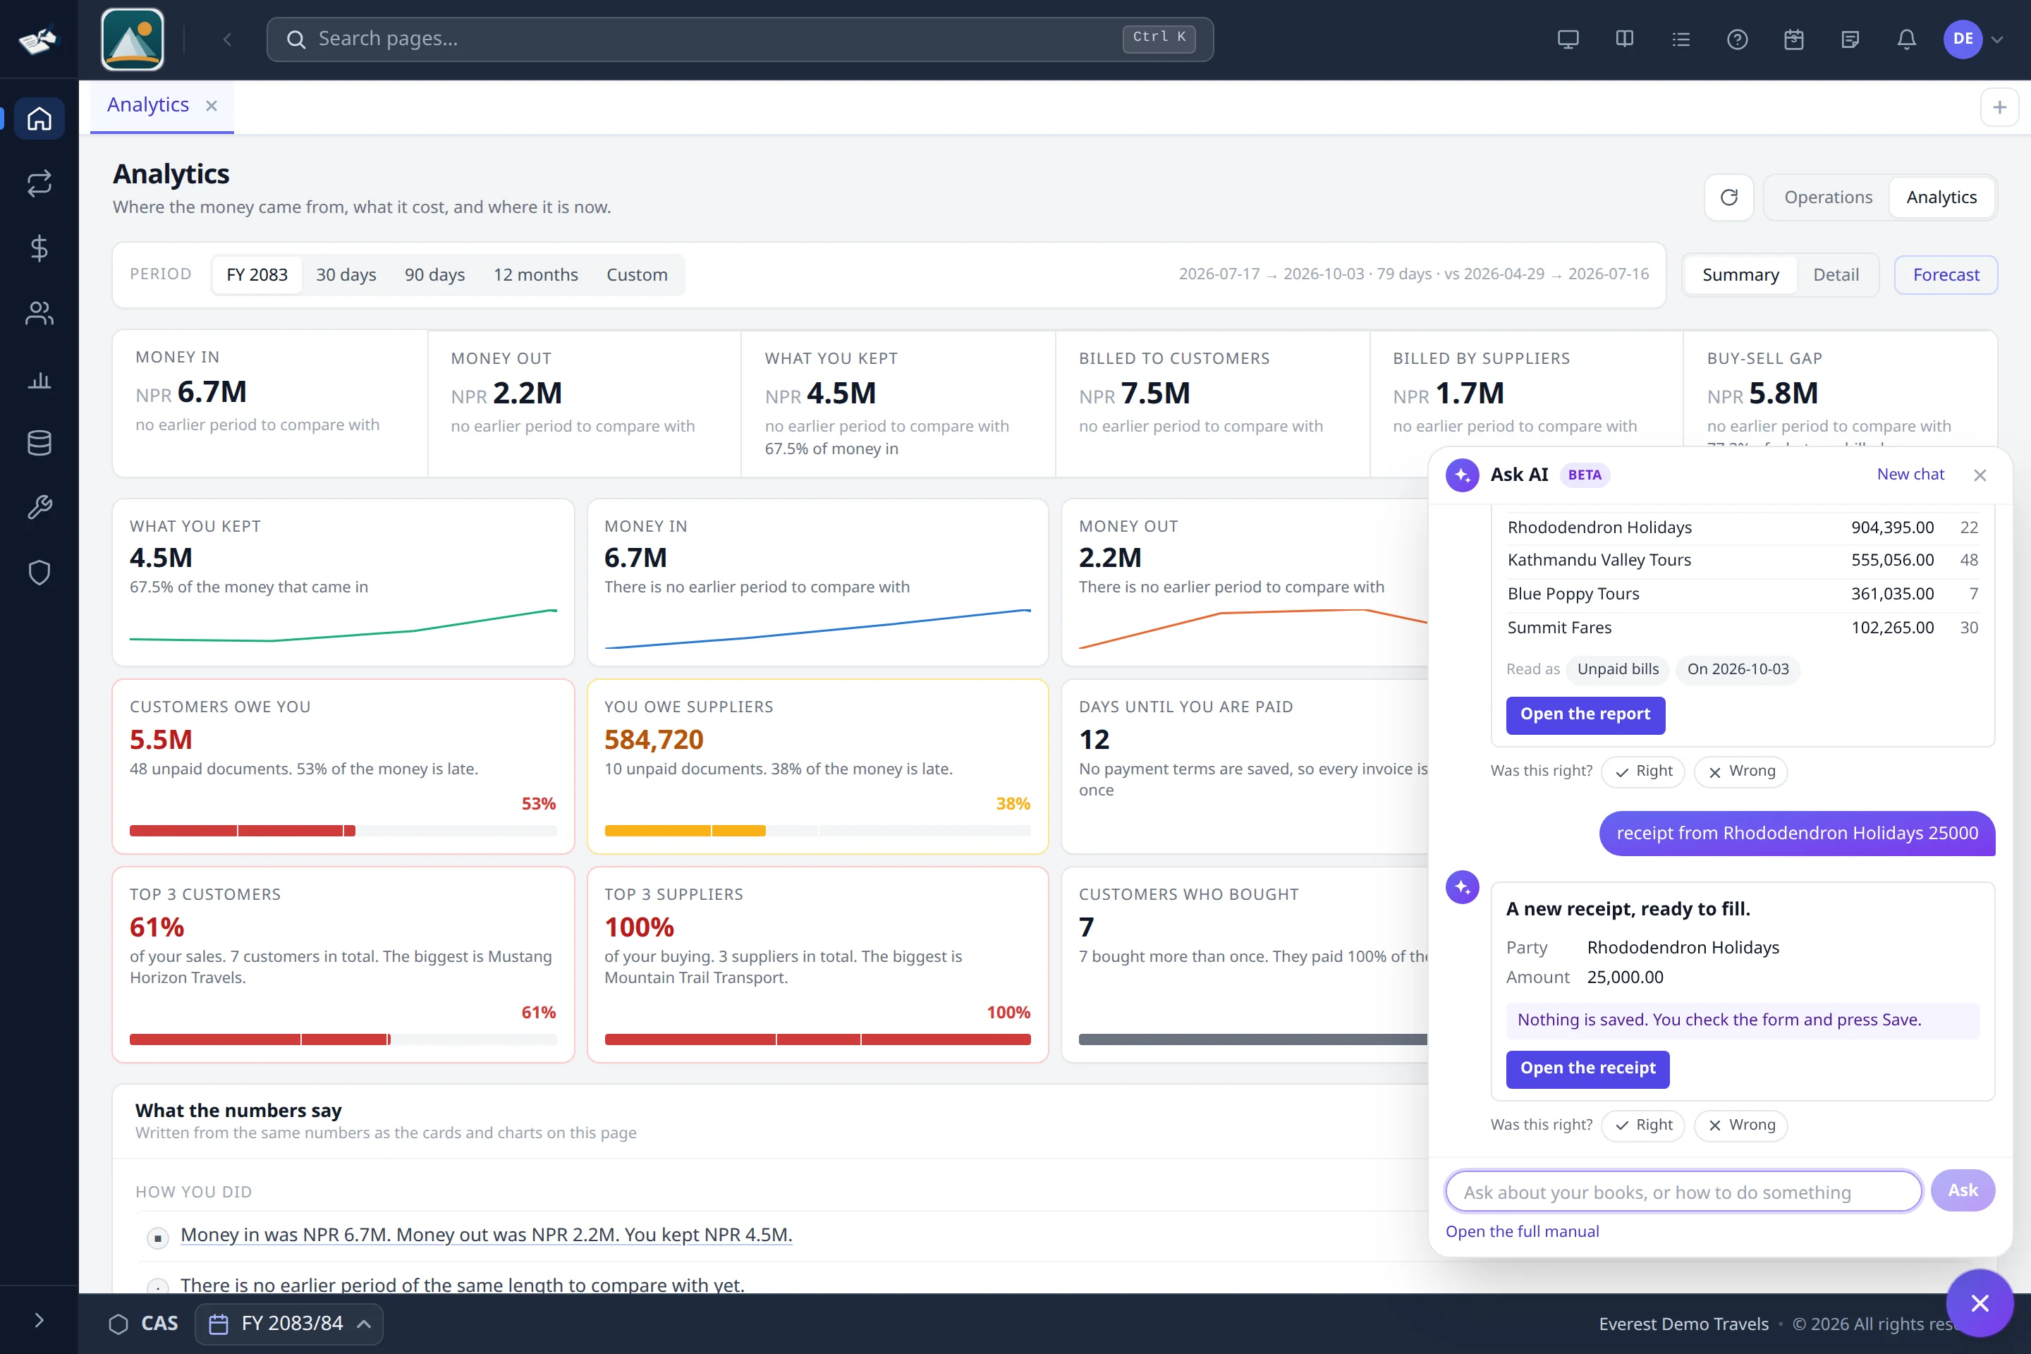Viewport: 2031px width, 1354px height.
Task: Click the bar chart reports sidebar icon
Action: tap(39, 379)
